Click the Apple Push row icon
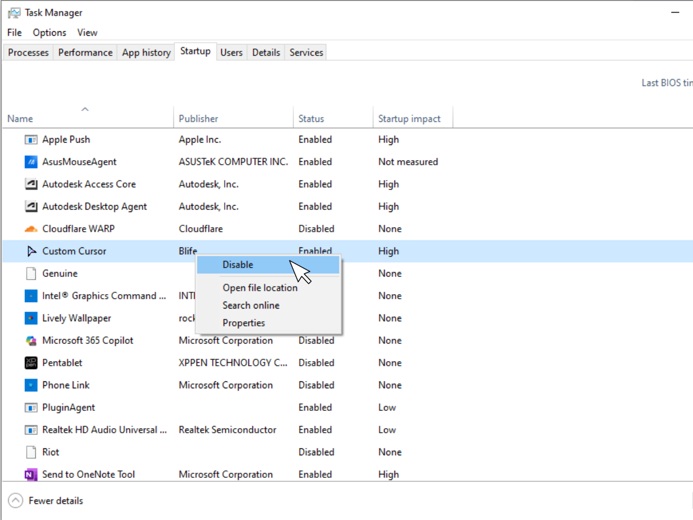Screen dimensions: 693x520 [31, 139]
